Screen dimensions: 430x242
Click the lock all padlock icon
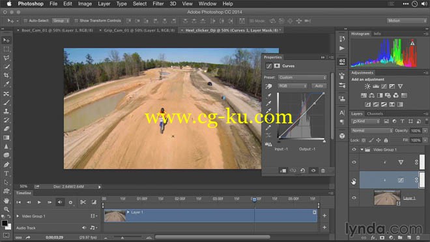pos(386,140)
